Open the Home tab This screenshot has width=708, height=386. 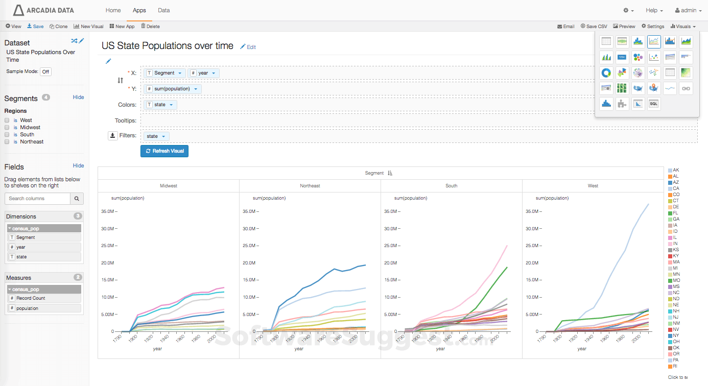click(x=113, y=10)
